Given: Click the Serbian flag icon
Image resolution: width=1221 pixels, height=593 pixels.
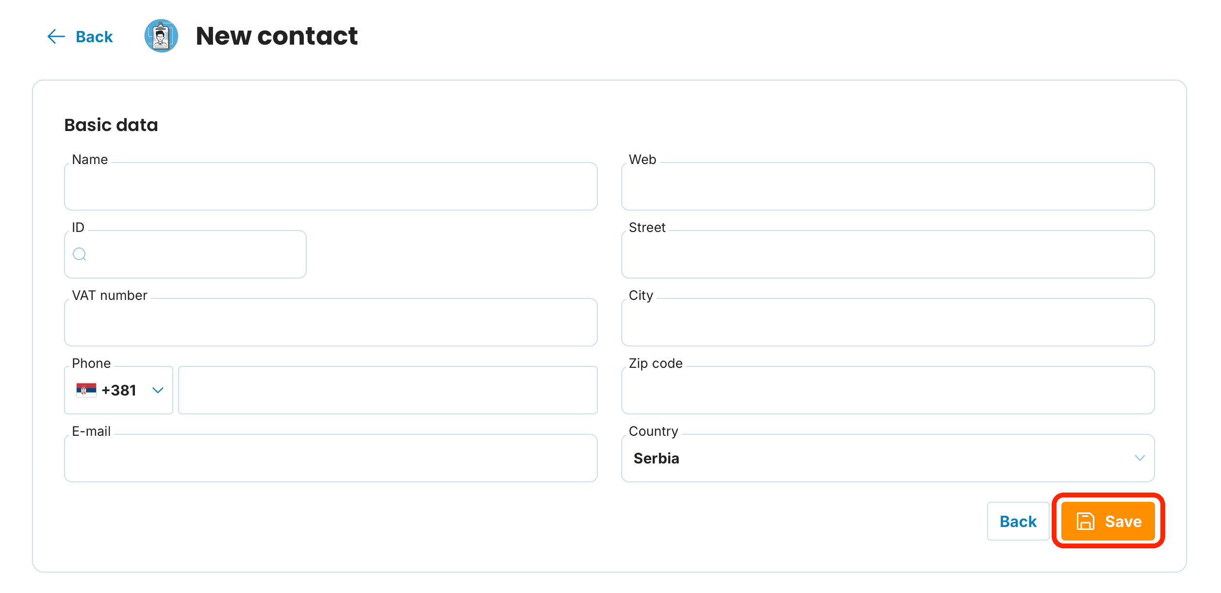Looking at the screenshot, I should coord(86,390).
